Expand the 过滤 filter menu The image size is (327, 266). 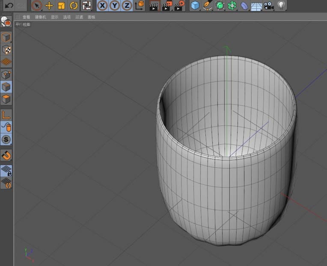[79, 17]
